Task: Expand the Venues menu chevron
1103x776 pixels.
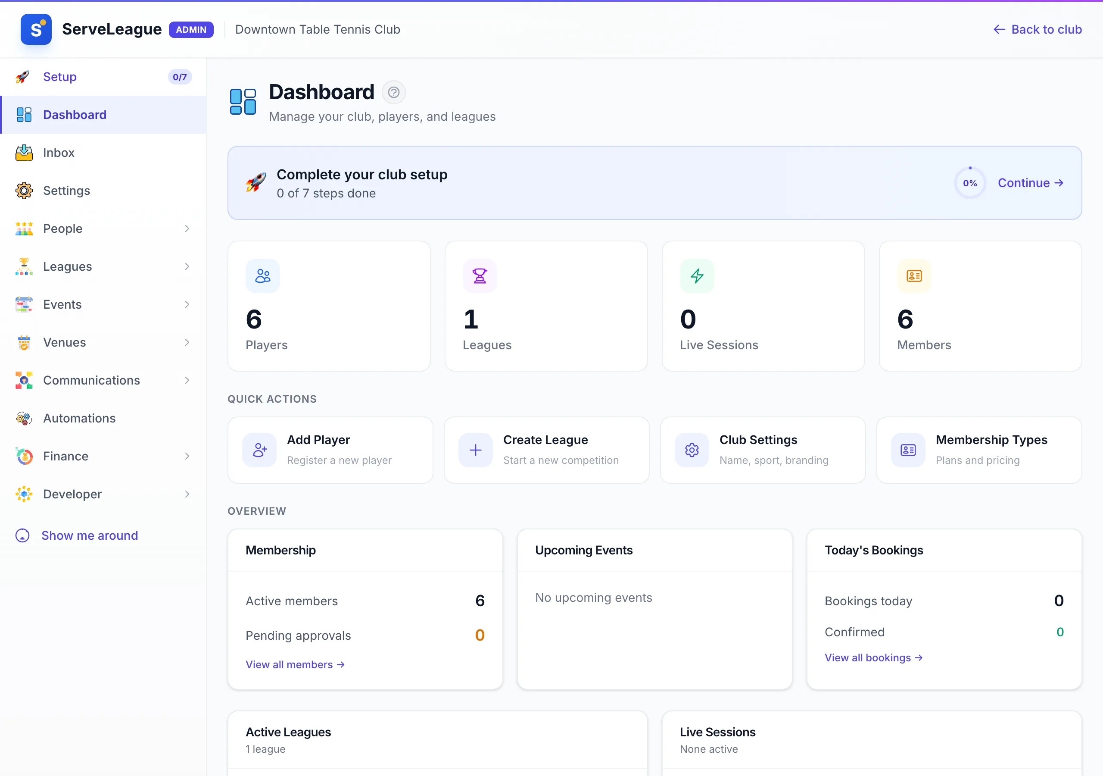Action: click(187, 343)
